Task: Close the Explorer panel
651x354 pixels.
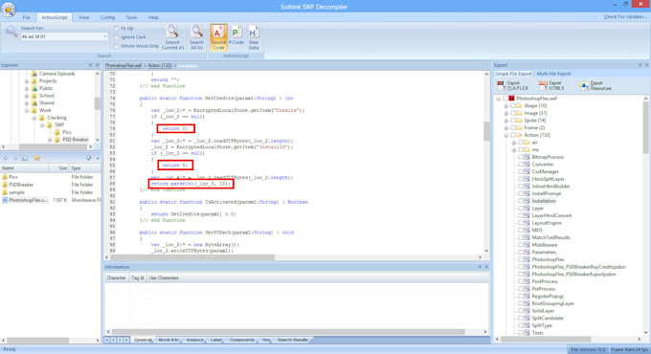Action: coord(97,65)
